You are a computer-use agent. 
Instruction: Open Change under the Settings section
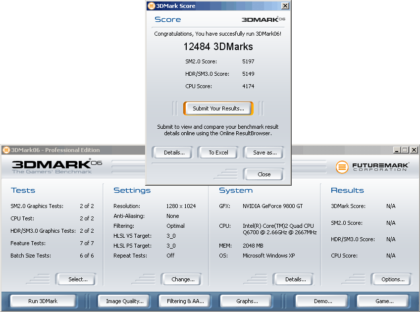point(183,279)
